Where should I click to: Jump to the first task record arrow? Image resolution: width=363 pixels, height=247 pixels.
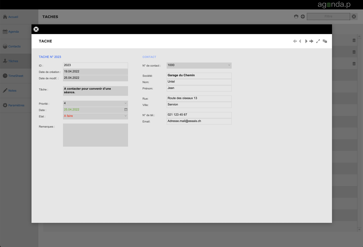pos(295,41)
